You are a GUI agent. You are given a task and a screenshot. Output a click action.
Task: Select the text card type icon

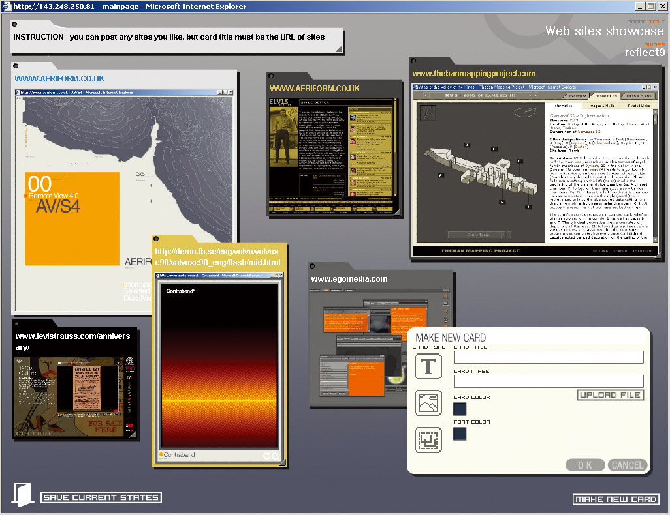point(428,366)
